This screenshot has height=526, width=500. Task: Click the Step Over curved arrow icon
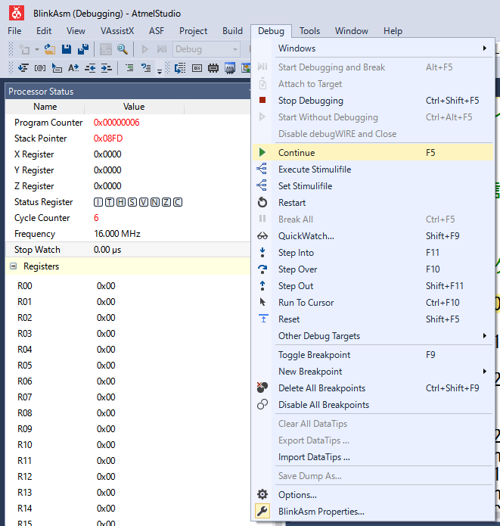262,269
